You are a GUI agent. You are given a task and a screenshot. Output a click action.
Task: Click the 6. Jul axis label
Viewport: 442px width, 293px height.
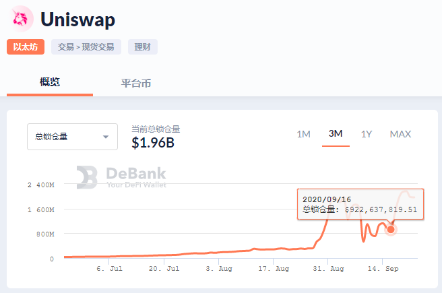(x=109, y=269)
